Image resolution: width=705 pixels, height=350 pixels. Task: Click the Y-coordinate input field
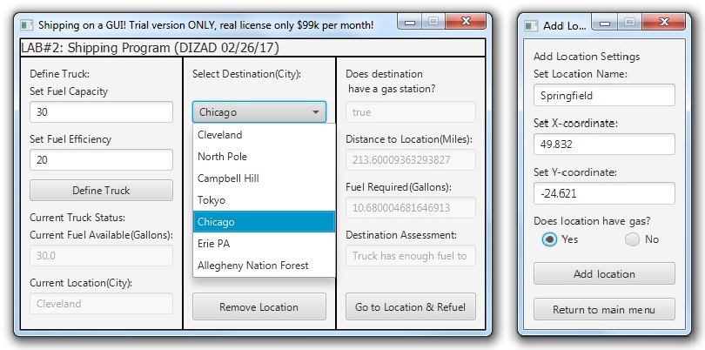tap(604, 193)
